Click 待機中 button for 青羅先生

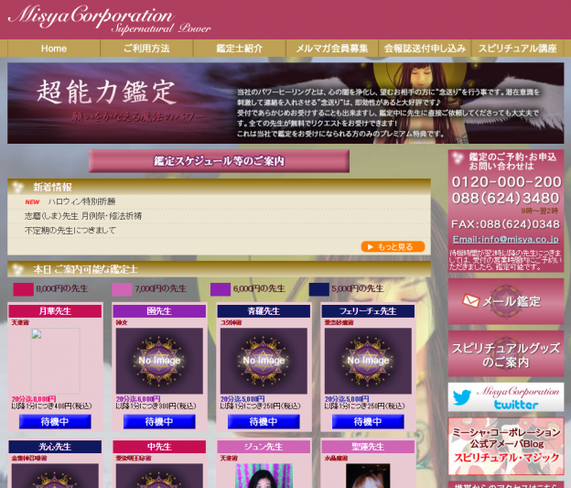(x=264, y=422)
